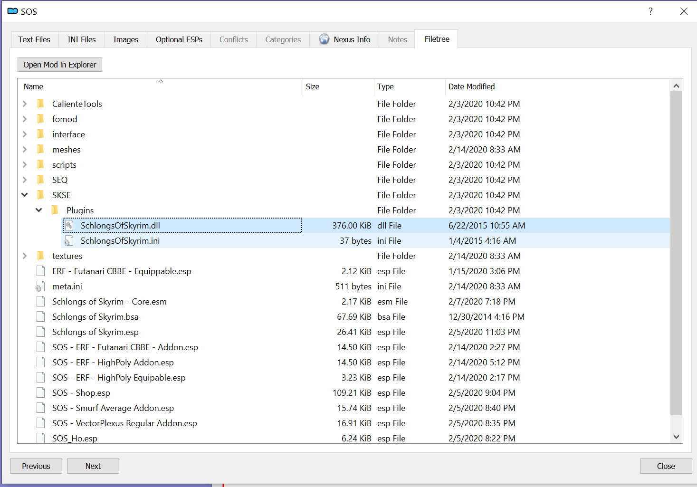Image resolution: width=697 pixels, height=487 pixels.
Task: Sort by the Name column header
Action: (x=161, y=86)
